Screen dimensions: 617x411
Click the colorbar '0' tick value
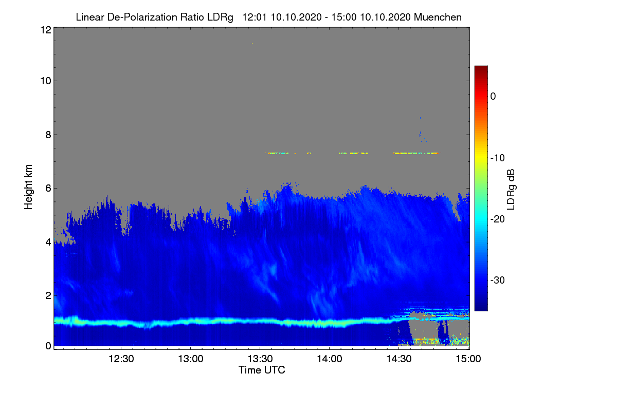(493, 96)
